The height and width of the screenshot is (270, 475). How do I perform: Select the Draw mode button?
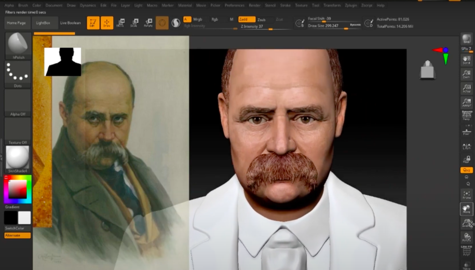click(x=107, y=23)
